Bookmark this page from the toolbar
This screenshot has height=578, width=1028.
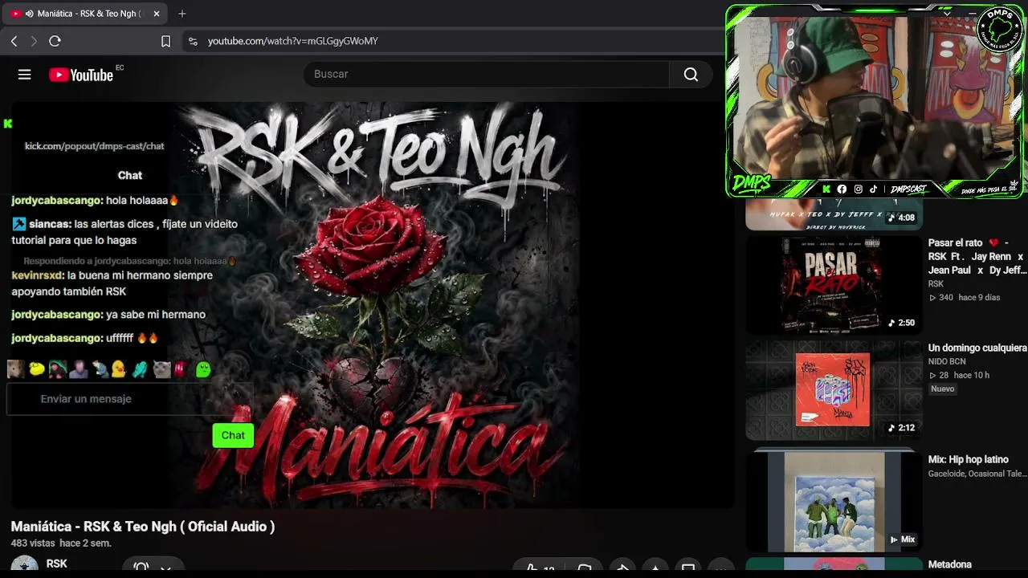click(165, 41)
